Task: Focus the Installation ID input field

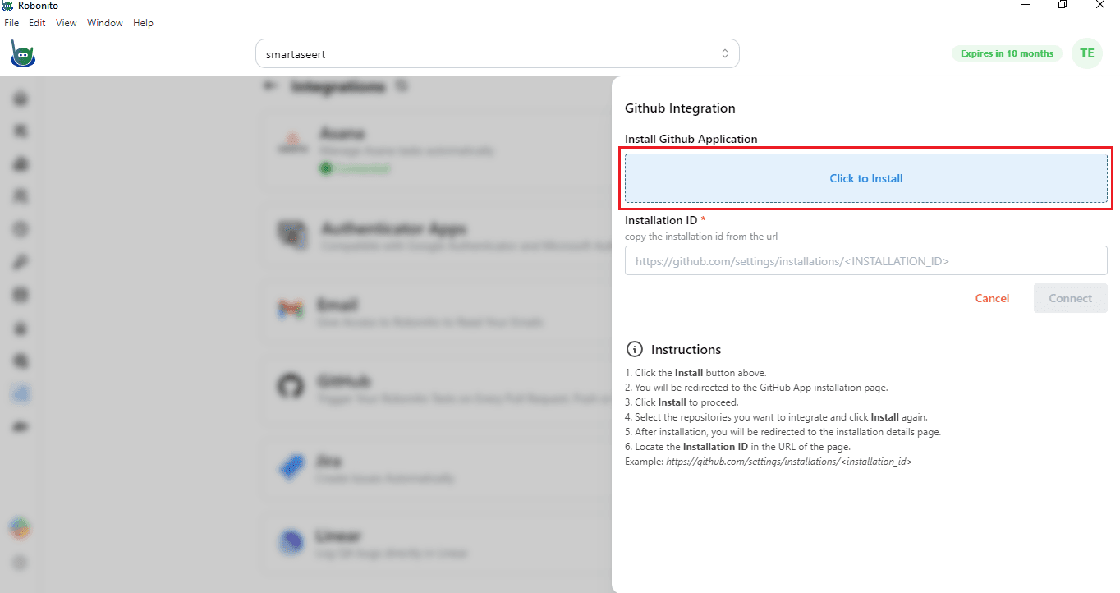Action: [866, 261]
